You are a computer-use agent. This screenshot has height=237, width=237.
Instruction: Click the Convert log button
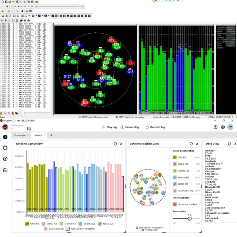(155, 127)
